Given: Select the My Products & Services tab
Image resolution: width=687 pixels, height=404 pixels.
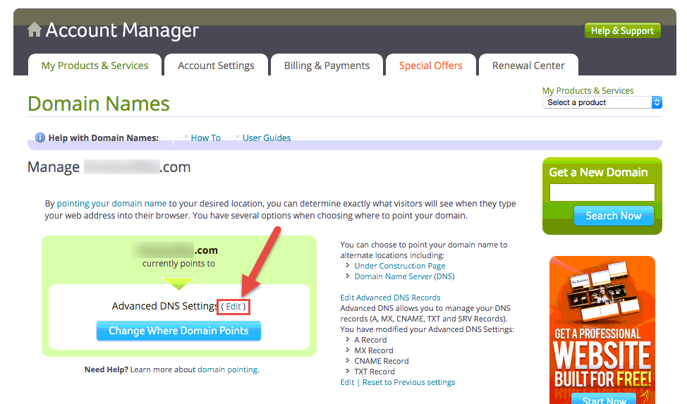Looking at the screenshot, I should pos(95,66).
